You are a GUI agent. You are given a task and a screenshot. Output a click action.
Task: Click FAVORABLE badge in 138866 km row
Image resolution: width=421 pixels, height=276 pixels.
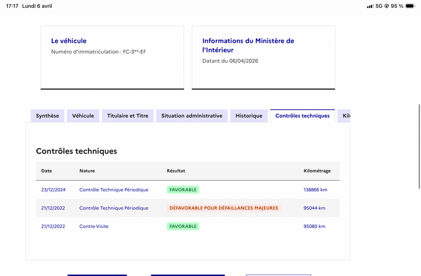click(183, 190)
